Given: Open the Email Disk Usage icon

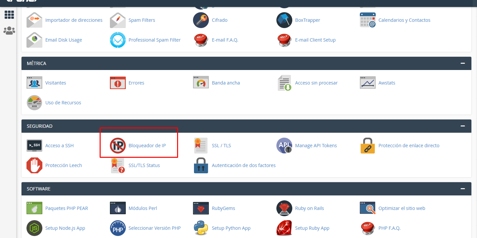Looking at the screenshot, I should click(x=34, y=40).
